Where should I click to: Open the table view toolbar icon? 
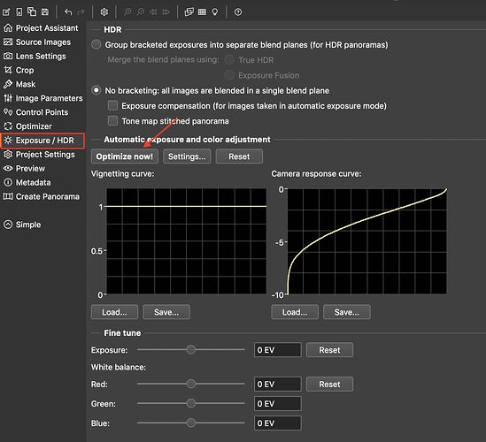point(202,12)
